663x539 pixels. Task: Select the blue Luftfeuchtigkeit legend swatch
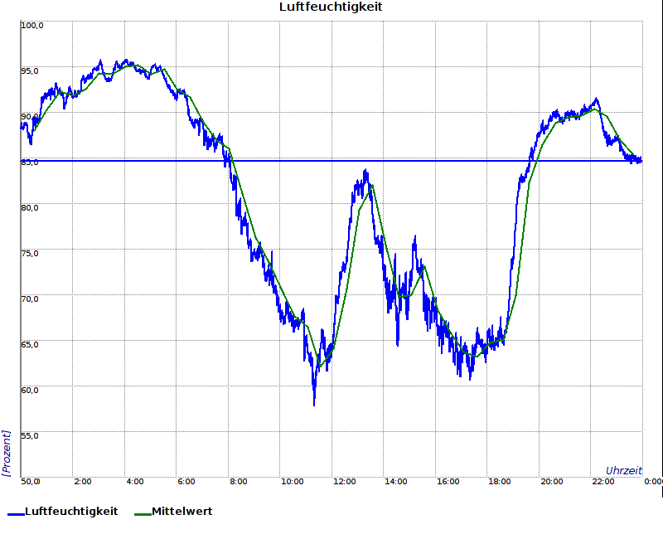(x=16, y=514)
